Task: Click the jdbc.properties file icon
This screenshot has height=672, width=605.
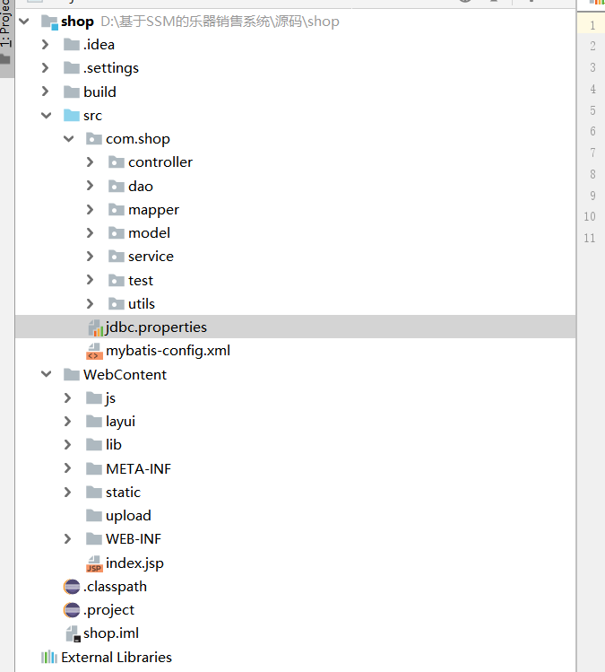Action: (x=95, y=327)
